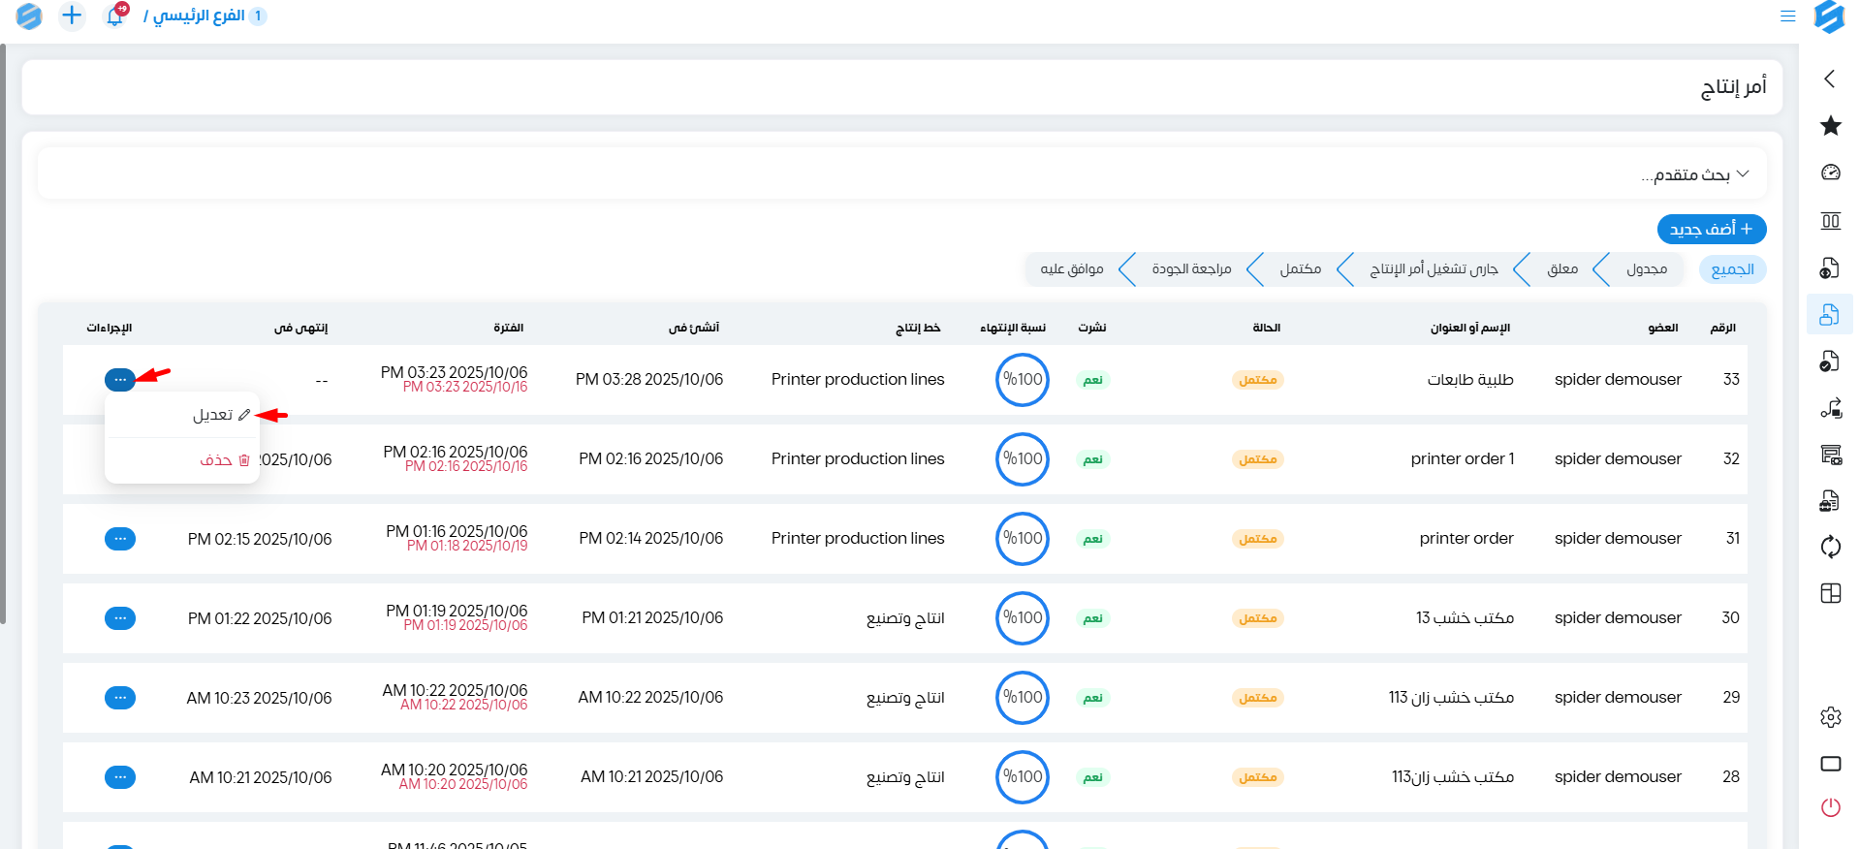Open the dashboard gauge icon in sidebar
The height and width of the screenshot is (849, 1860).
(1830, 173)
